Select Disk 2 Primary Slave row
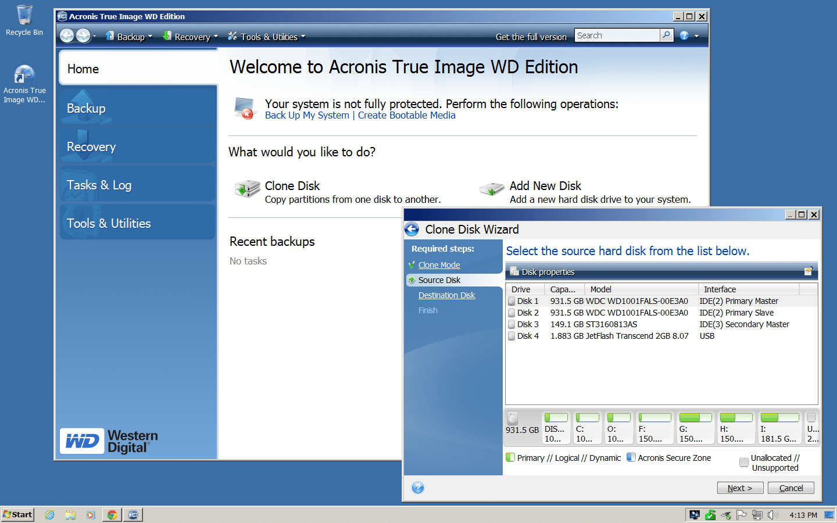This screenshot has width=837, height=523. pos(661,313)
